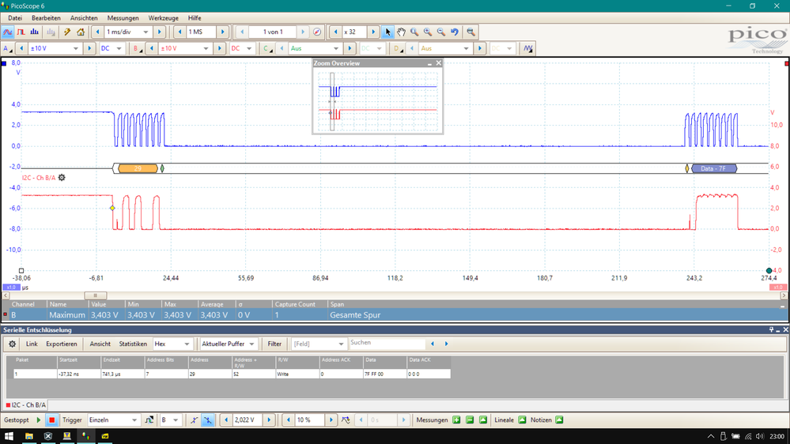Toggle the Lineale rulers button

(x=522, y=420)
